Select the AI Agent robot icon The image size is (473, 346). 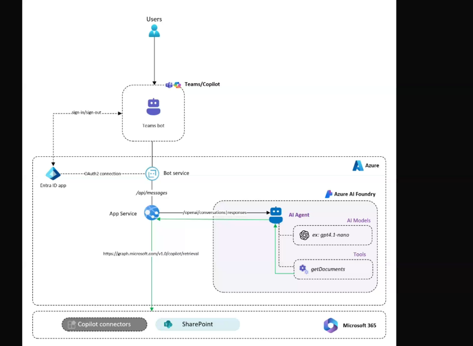(276, 215)
